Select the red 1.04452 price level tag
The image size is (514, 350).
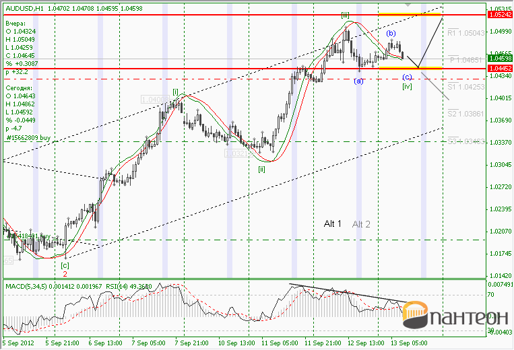[500, 68]
